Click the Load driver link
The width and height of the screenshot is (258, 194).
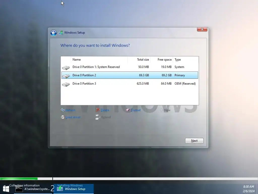tap(73, 117)
